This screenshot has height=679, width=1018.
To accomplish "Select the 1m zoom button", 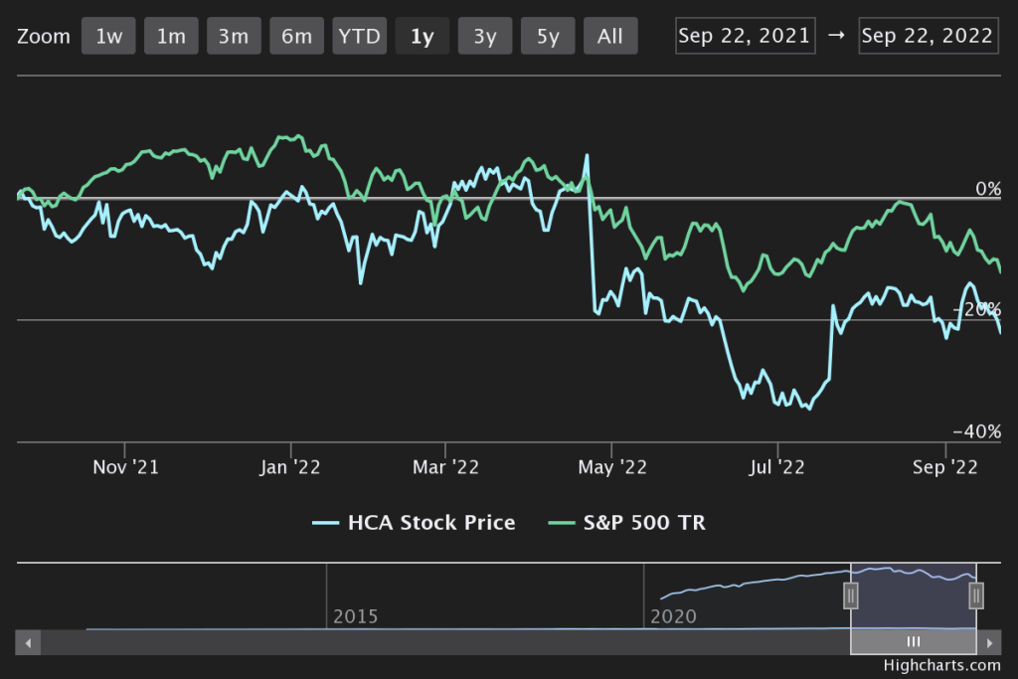I will (171, 37).
